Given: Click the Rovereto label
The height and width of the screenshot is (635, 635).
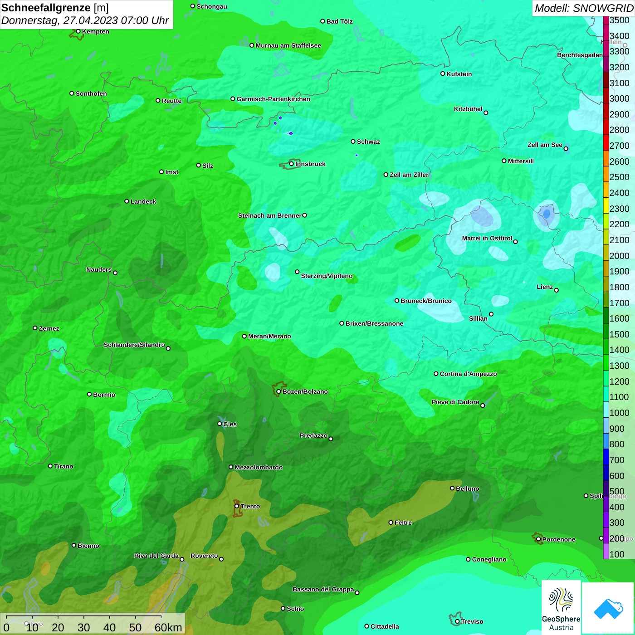Looking at the screenshot, I should (204, 556).
